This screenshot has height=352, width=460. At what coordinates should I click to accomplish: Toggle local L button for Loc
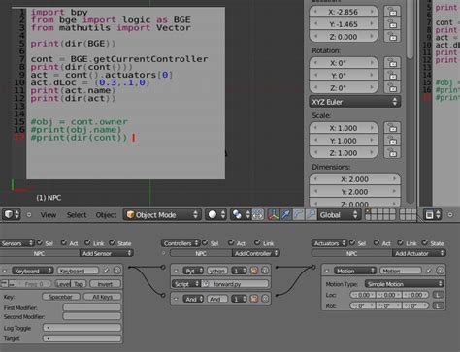[438, 295]
